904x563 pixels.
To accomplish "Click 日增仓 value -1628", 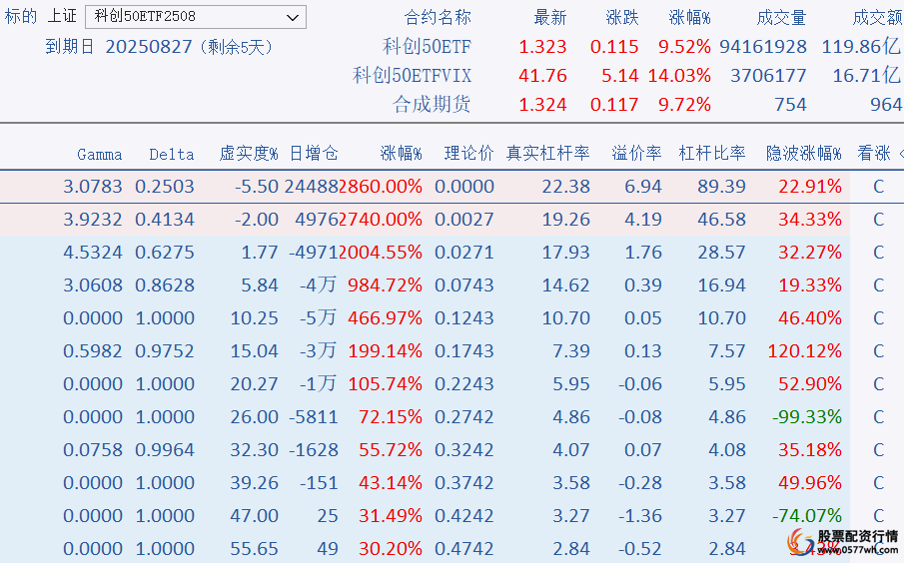I will 313,449.
